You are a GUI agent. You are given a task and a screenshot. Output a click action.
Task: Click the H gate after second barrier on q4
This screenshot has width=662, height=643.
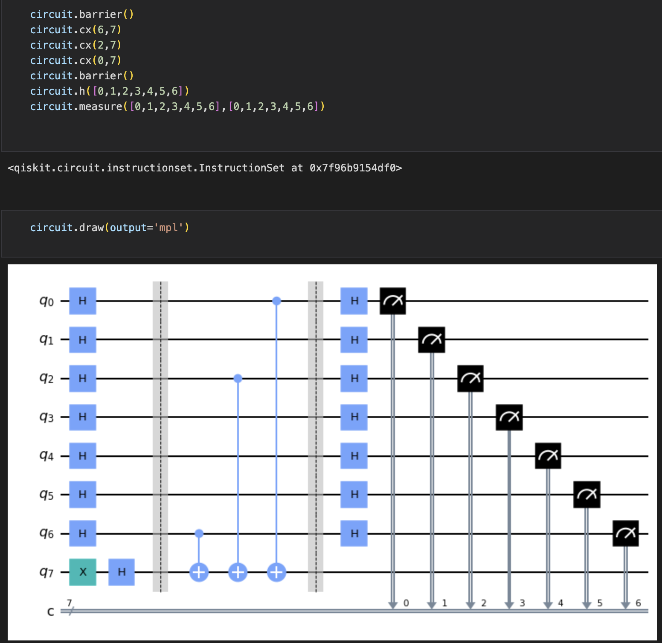(354, 456)
